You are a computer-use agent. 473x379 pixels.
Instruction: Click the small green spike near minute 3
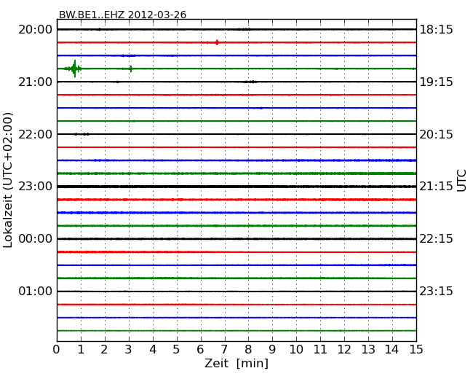coord(130,69)
